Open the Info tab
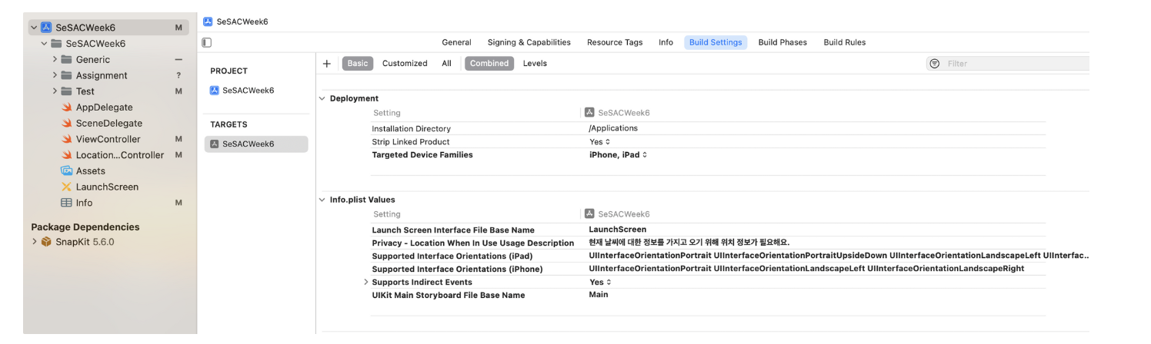This screenshot has height=344, width=1151. tap(666, 42)
